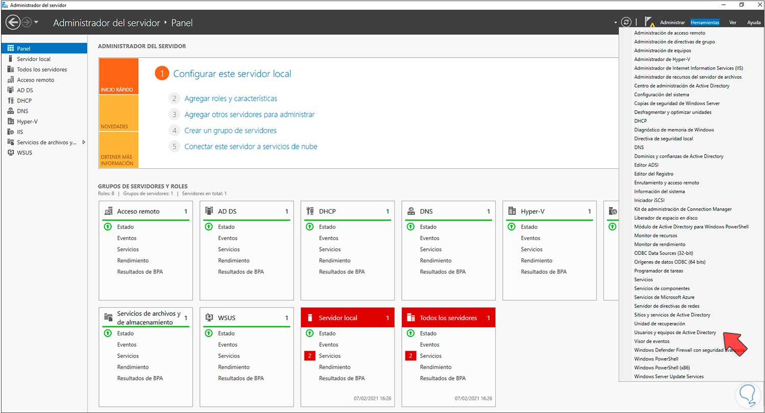Click the DHCP icon in the sidebar
The image size is (765, 413).
coord(11,100)
